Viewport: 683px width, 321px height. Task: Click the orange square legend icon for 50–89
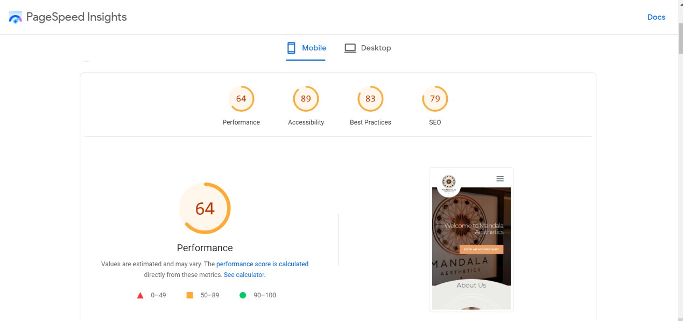189,295
